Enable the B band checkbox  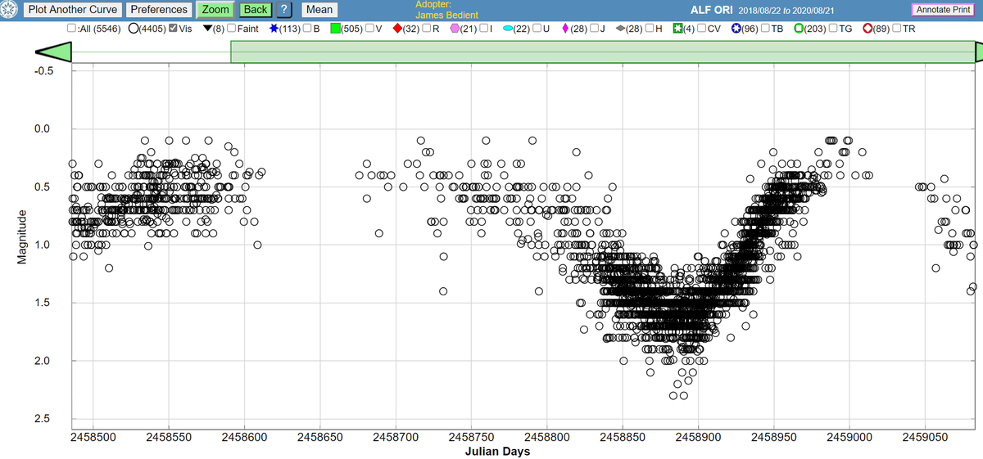point(306,28)
